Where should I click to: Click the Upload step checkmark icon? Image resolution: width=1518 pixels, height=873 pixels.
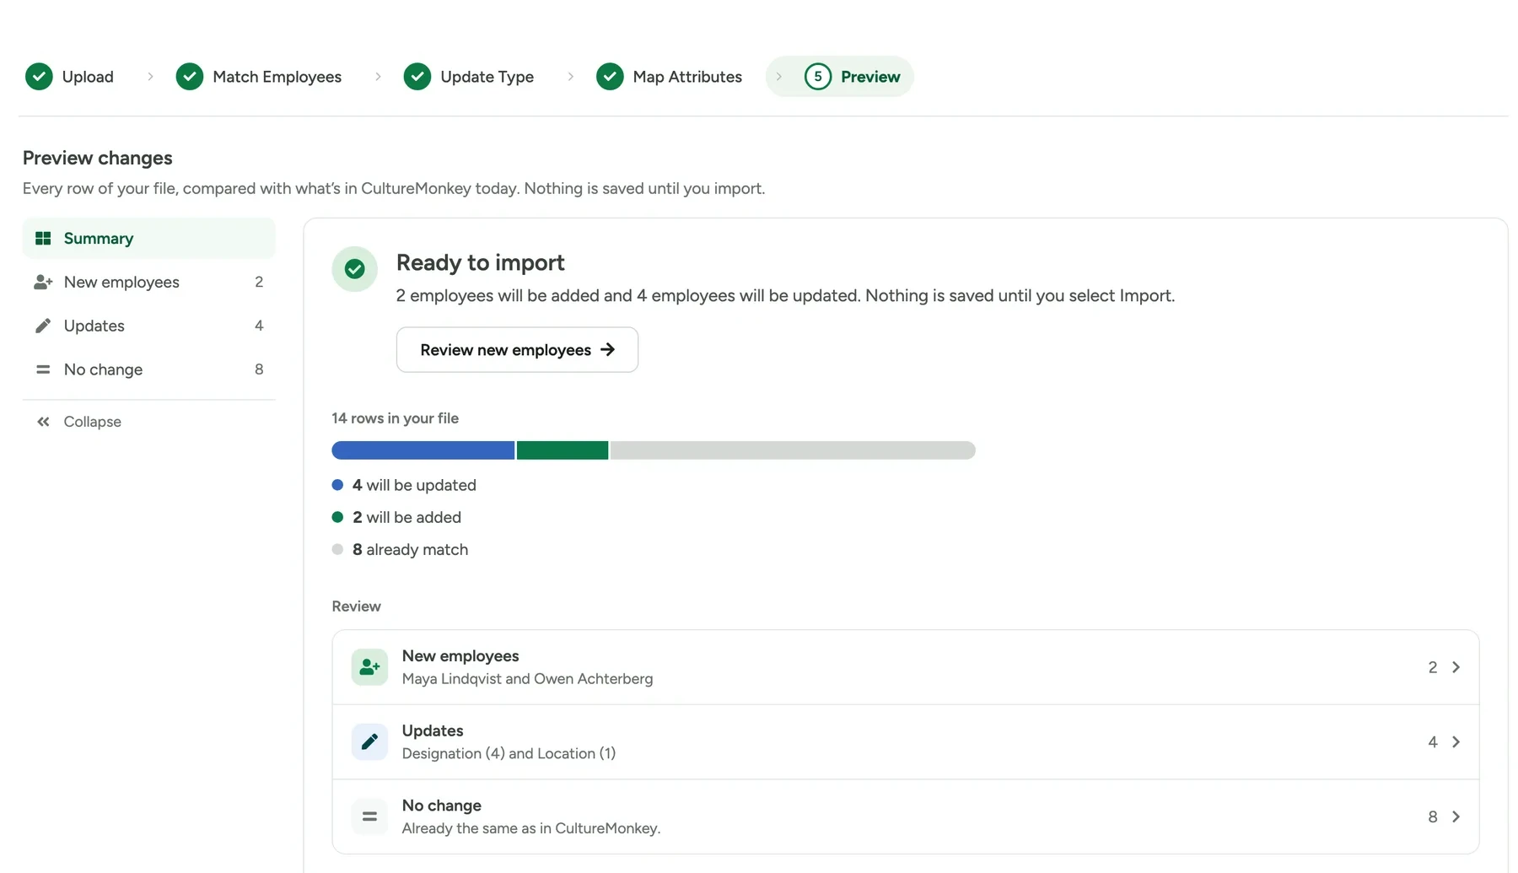click(39, 77)
